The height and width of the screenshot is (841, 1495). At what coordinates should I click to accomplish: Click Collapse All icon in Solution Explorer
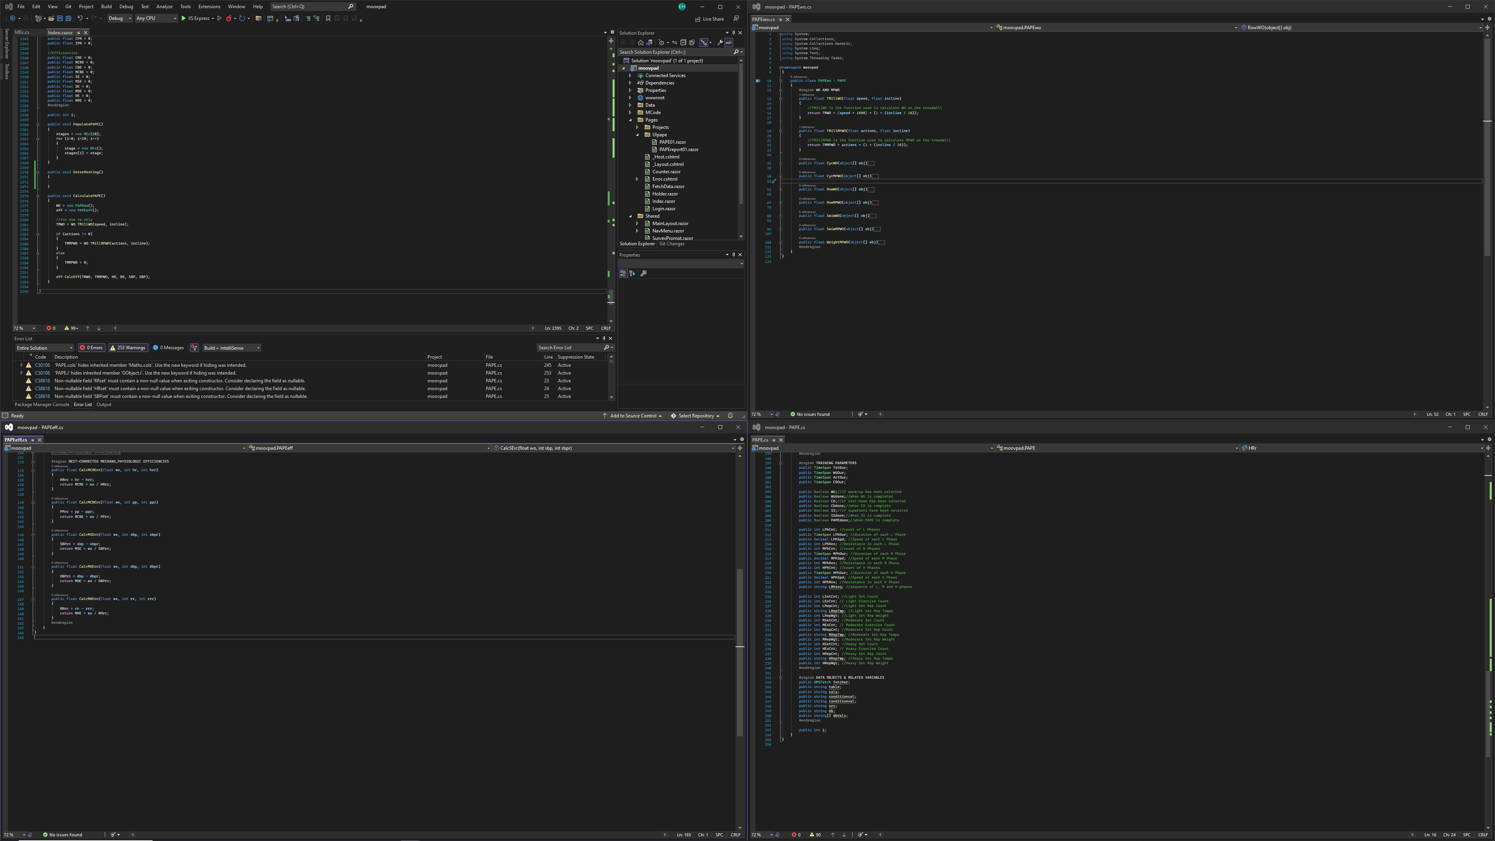[683, 42]
